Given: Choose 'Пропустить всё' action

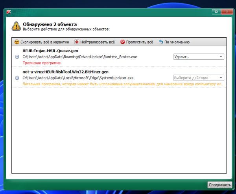Looking at the screenshot, I should click(x=136, y=42).
